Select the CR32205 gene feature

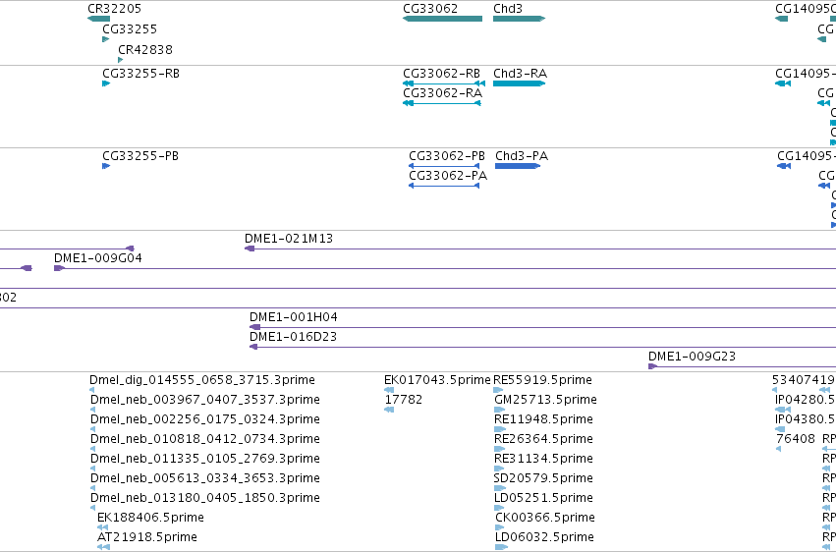point(98,19)
